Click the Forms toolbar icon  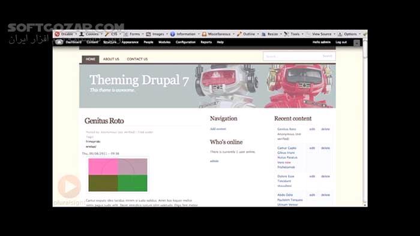[125, 34]
